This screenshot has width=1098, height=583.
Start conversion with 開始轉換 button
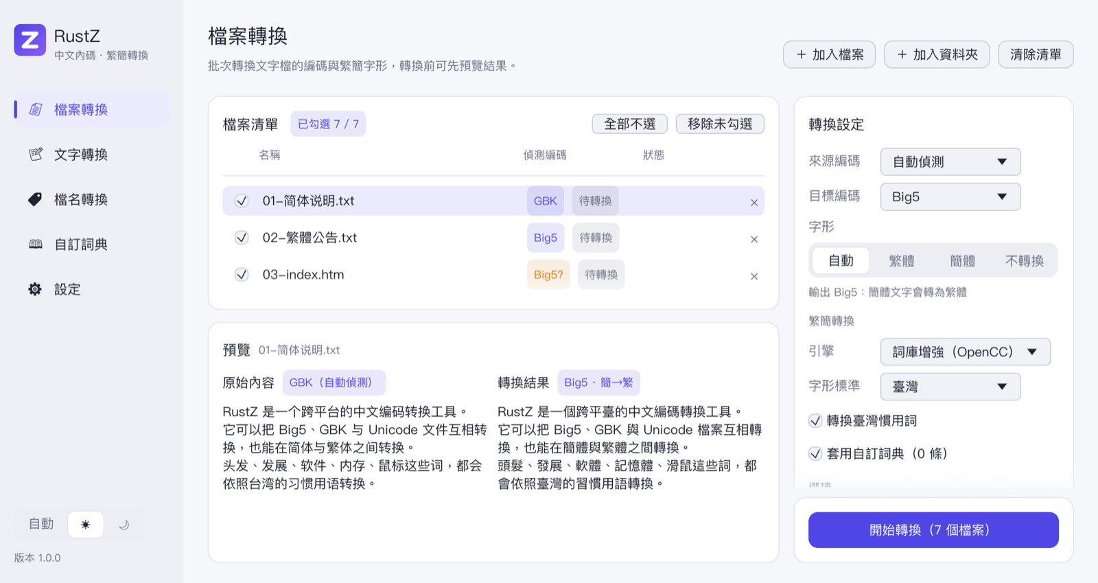[x=933, y=530]
